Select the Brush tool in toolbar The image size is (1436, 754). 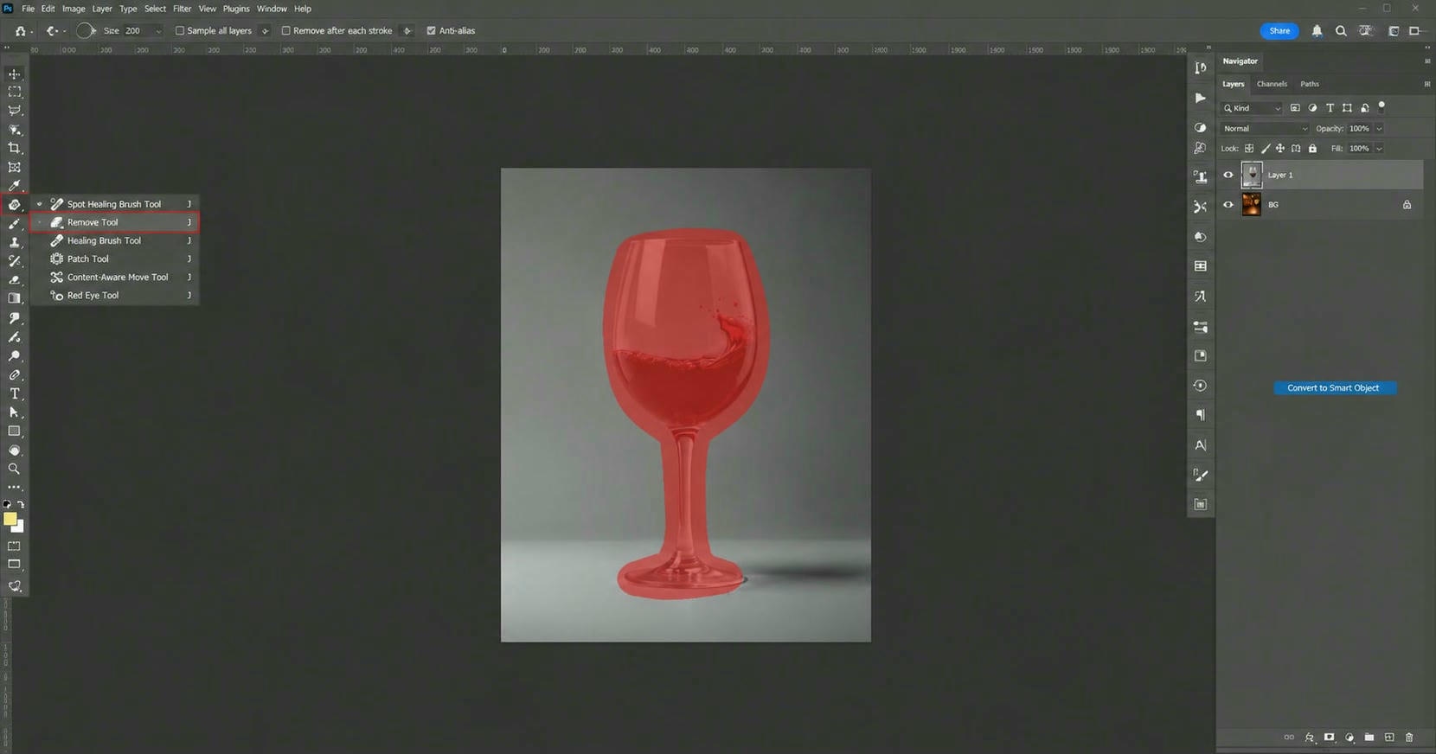pos(15,224)
